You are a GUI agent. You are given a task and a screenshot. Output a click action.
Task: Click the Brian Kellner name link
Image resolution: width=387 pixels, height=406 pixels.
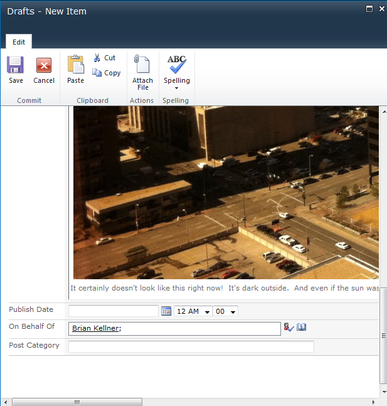coord(95,328)
